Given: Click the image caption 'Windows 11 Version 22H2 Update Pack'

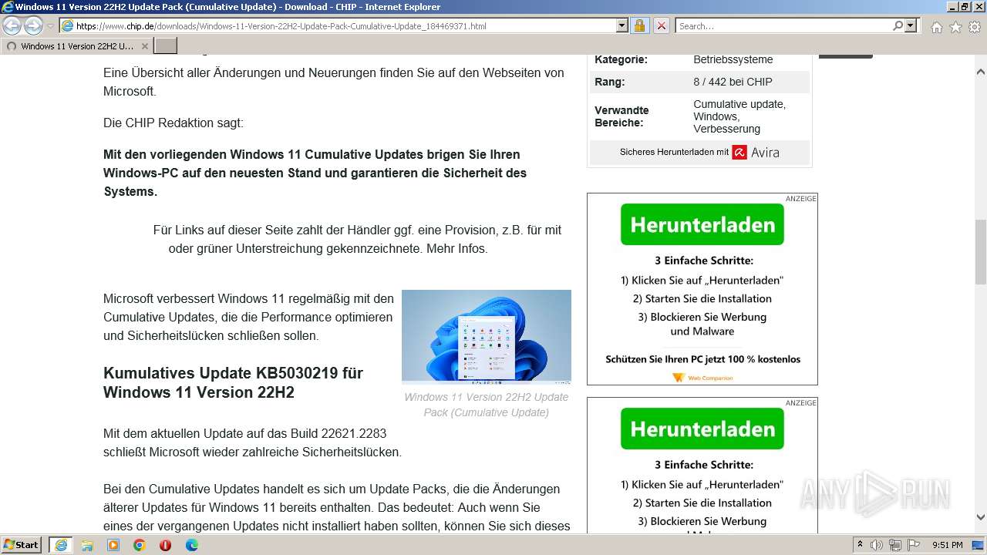Looking at the screenshot, I should [x=487, y=405].
